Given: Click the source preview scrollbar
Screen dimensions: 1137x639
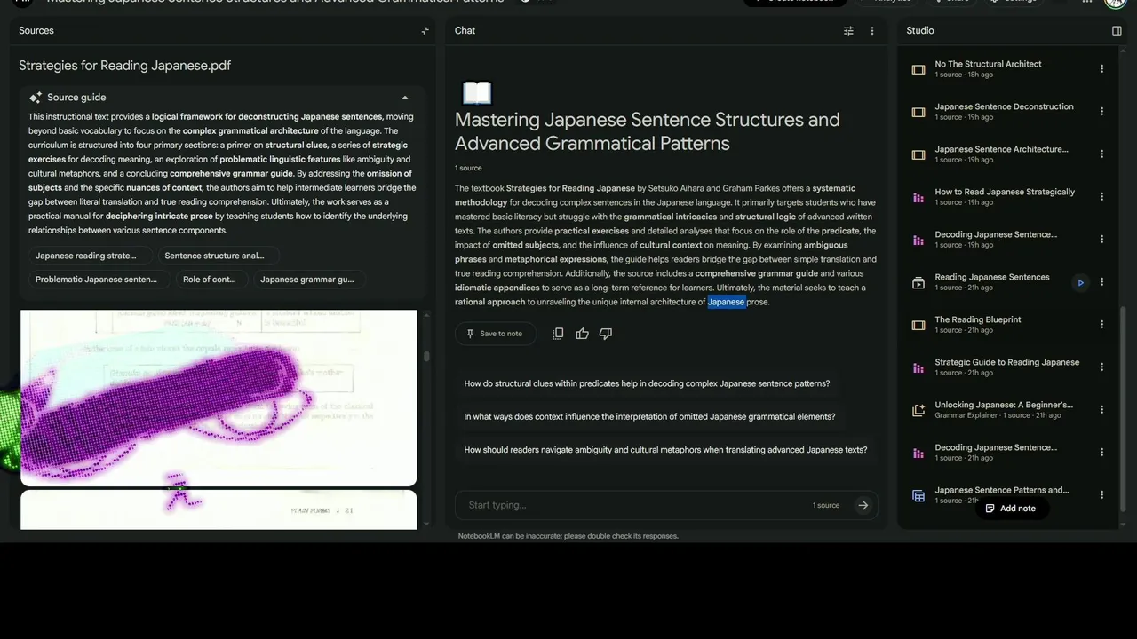Looking at the screenshot, I should tap(426, 356).
